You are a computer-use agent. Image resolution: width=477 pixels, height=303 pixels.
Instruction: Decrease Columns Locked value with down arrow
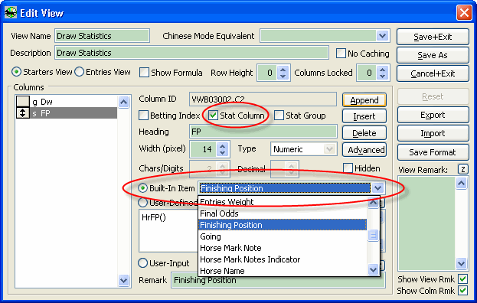click(383, 77)
